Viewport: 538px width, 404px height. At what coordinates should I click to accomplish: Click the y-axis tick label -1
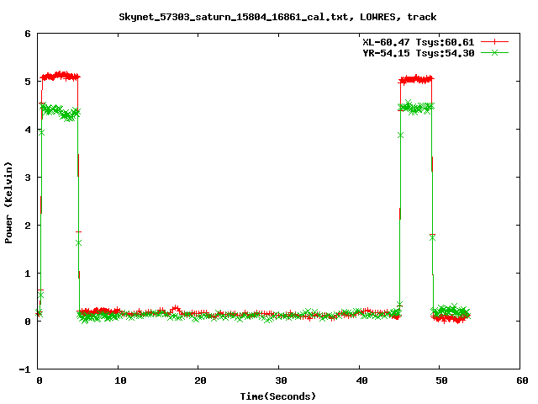[24, 369]
